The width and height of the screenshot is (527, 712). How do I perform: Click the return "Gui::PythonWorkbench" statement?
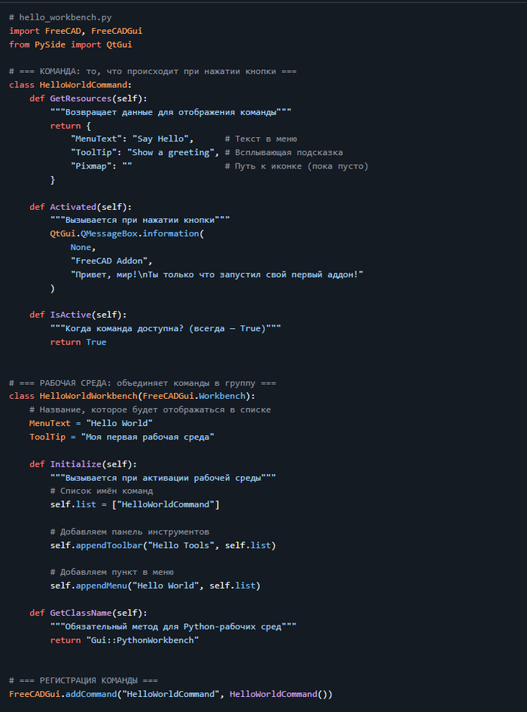[x=124, y=640]
